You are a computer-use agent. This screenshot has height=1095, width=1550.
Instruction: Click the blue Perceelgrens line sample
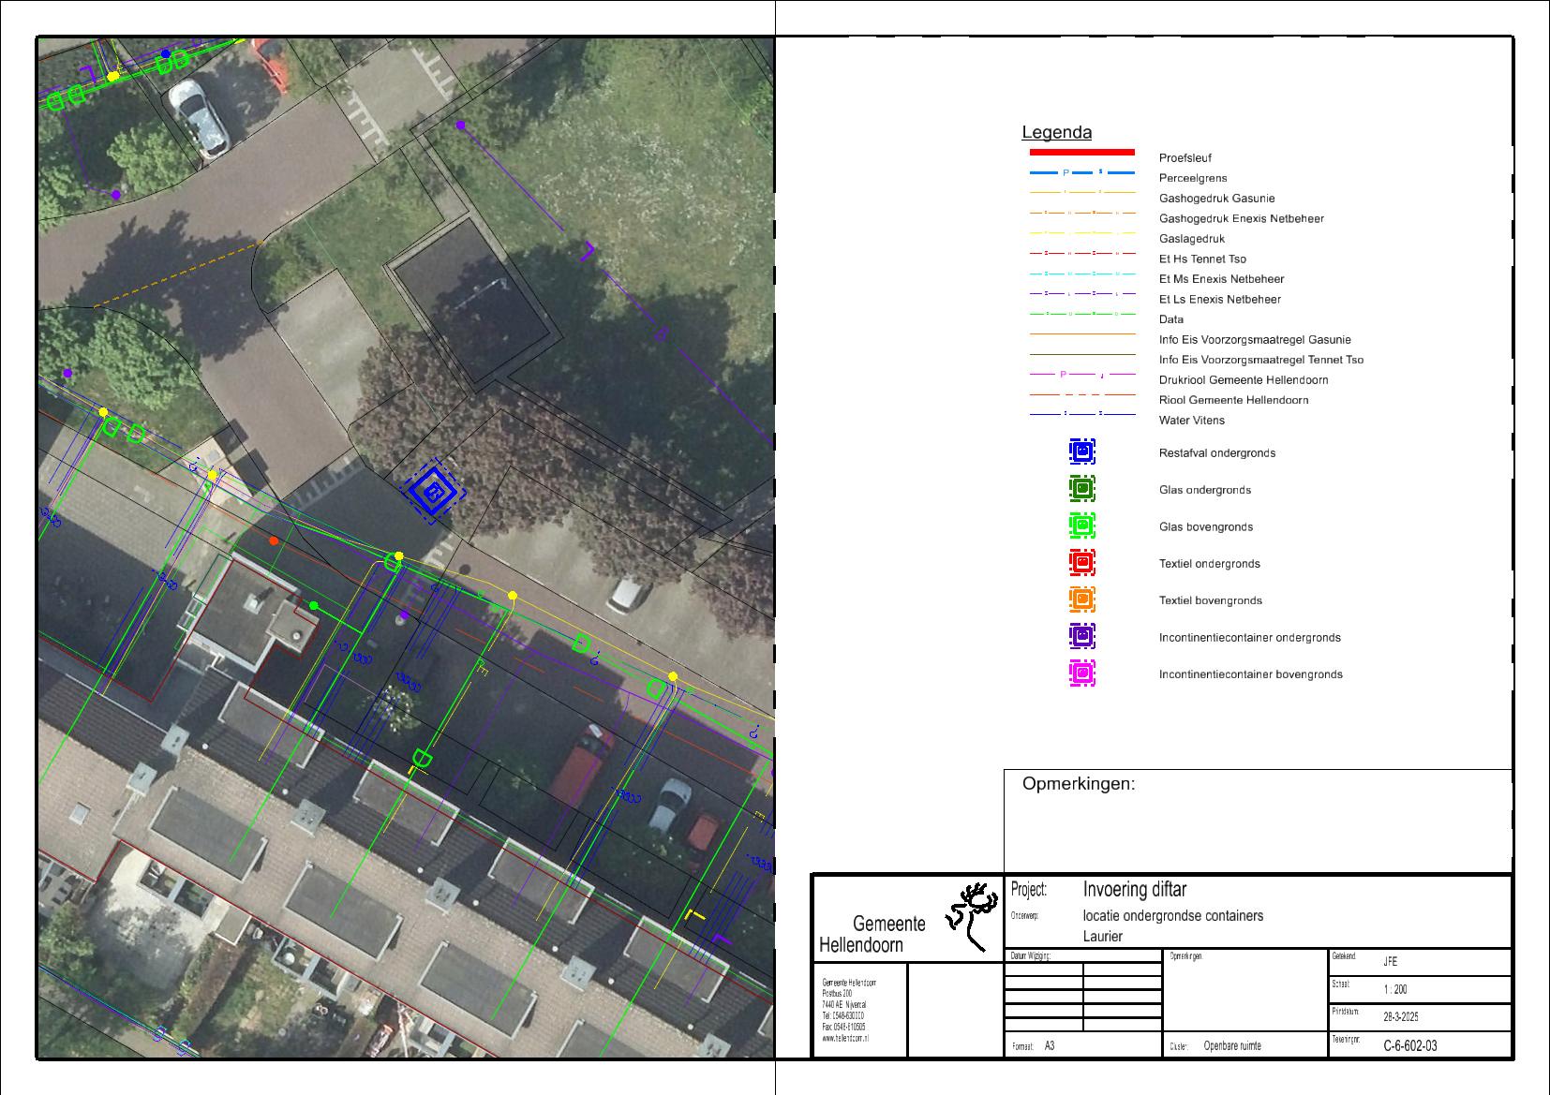click(x=1081, y=173)
